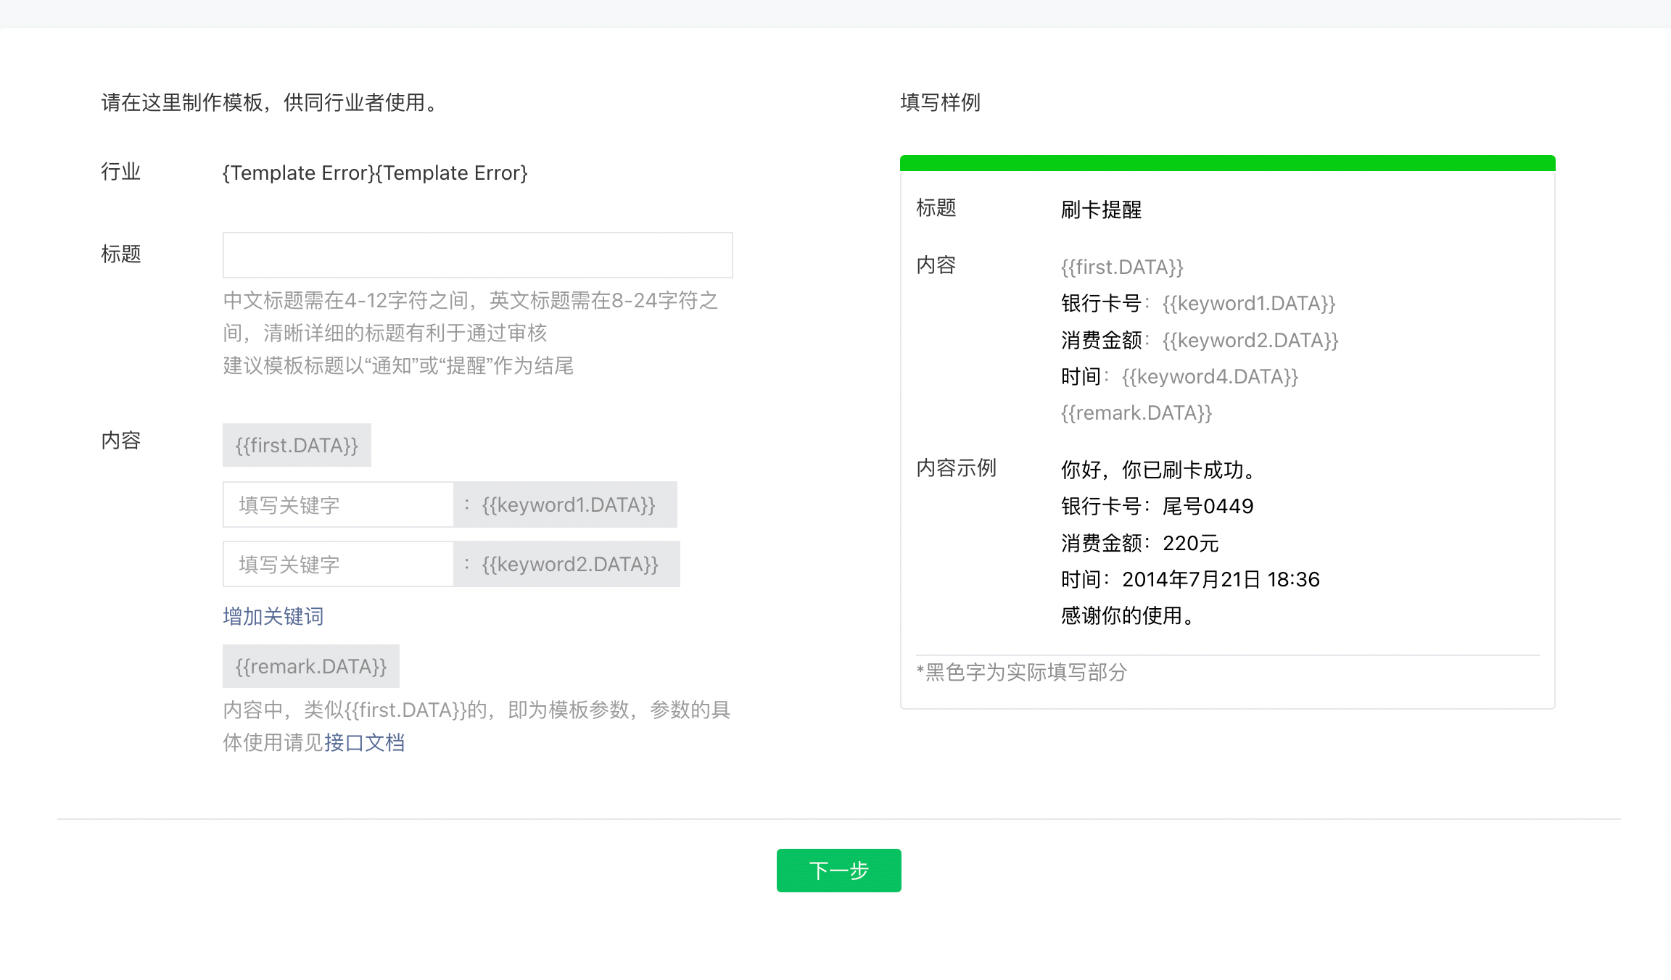Viewport: 1671px width, 980px height.
Task: Click the Template Error industry text
Action: pos(374,173)
